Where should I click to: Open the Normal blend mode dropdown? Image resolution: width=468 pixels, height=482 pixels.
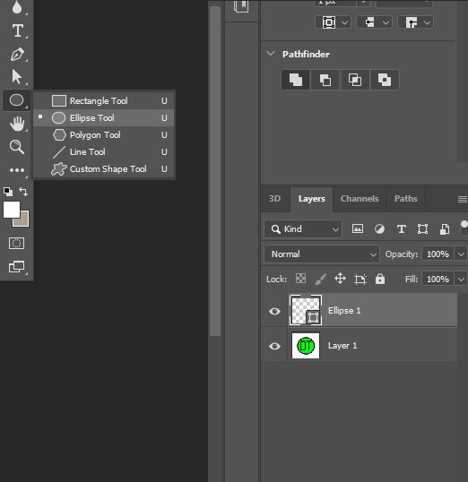coord(322,254)
